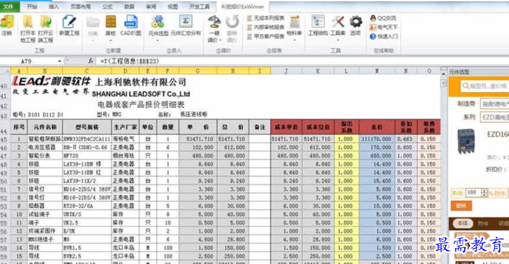Click the spreadsheet vertical scrollbar
This screenshot has height=264, width=509.
pyautogui.click(x=443, y=166)
